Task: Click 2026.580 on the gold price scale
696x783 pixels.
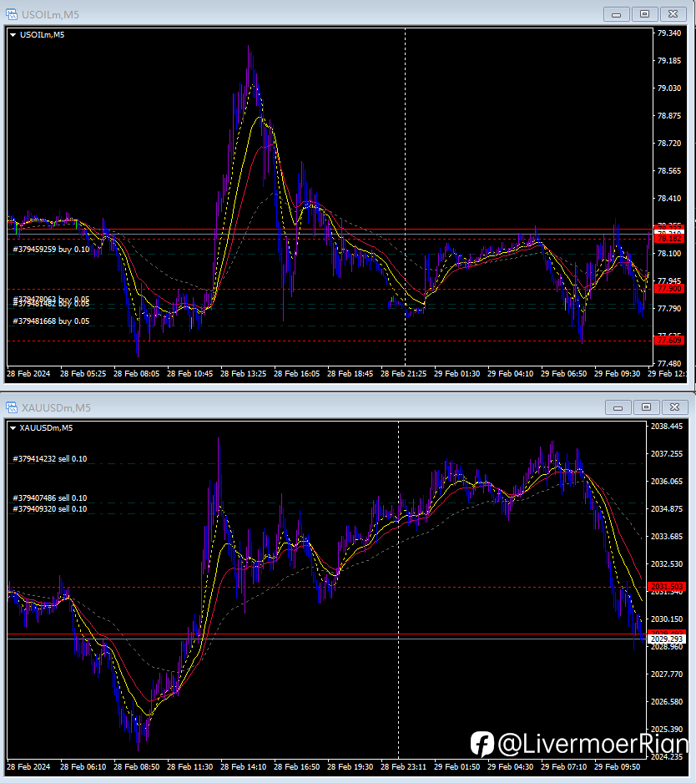Action: click(667, 701)
